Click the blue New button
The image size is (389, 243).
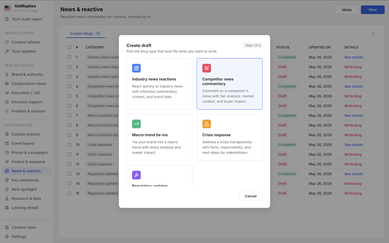click(373, 10)
